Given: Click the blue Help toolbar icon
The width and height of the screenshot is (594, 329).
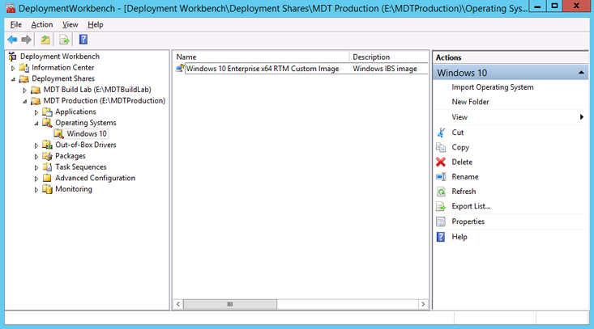Looking at the screenshot, I should click(x=83, y=40).
